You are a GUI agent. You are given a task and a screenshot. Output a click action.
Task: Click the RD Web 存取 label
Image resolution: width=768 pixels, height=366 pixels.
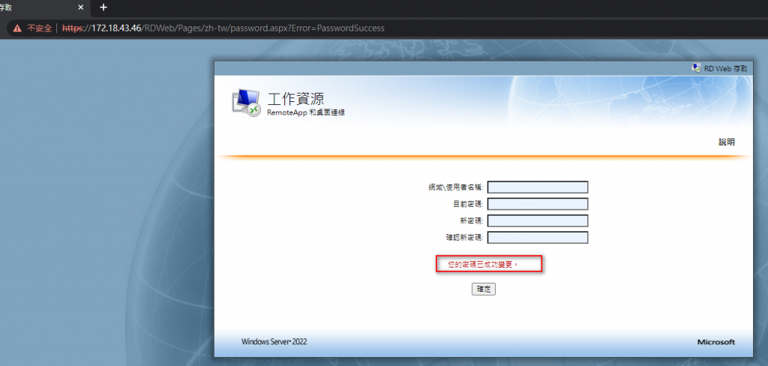[x=726, y=68]
